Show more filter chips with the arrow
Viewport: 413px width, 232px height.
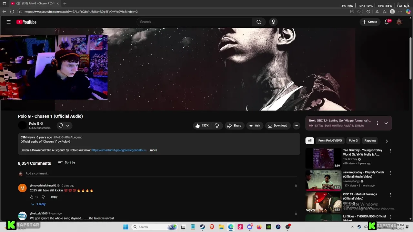click(387, 141)
